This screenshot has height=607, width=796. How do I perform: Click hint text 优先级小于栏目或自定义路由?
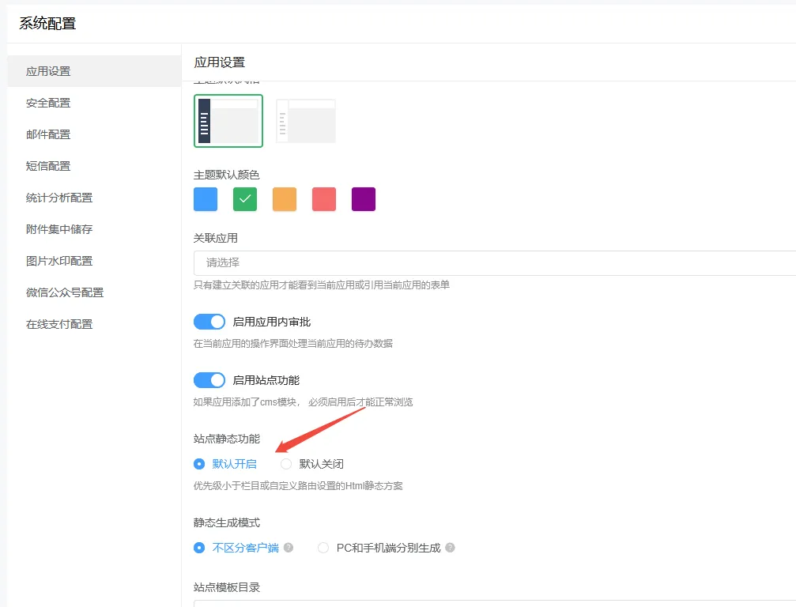298,486
